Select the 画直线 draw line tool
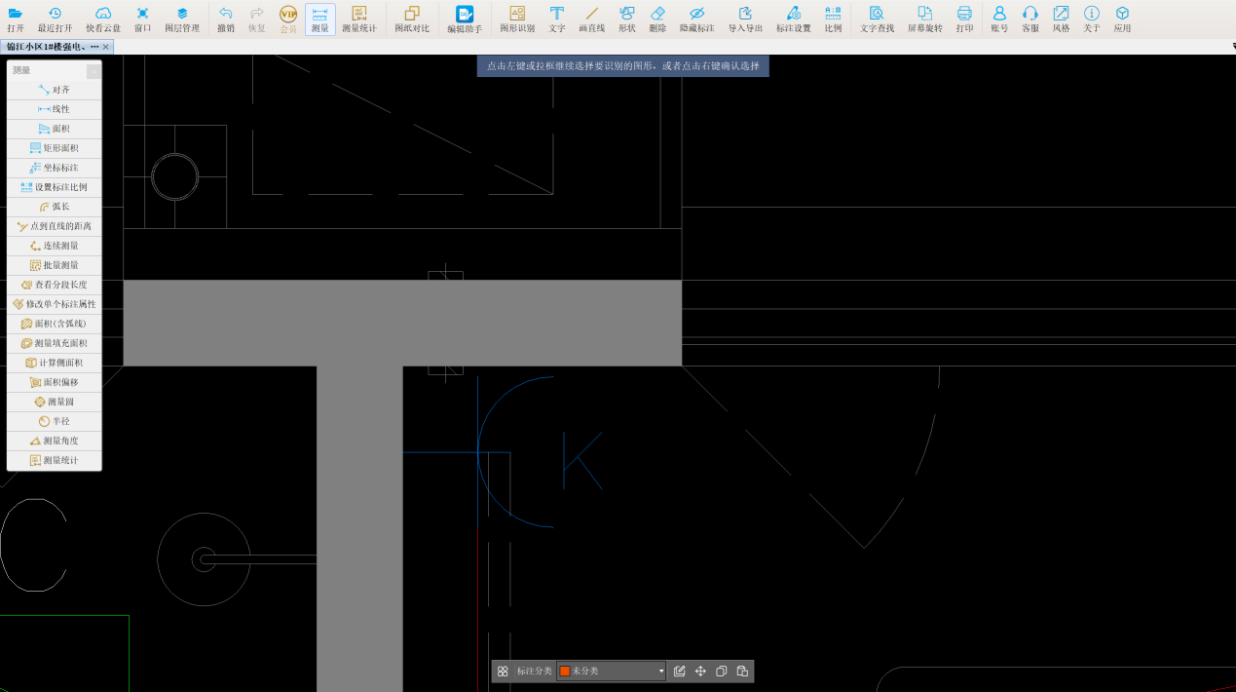 (x=591, y=19)
